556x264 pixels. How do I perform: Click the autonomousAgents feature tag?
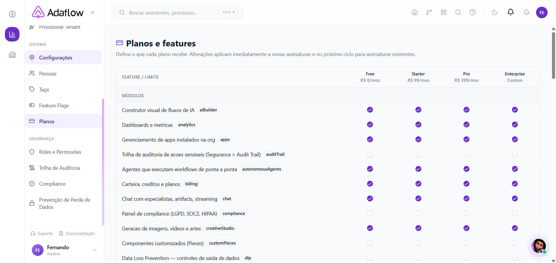pyautogui.click(x=262, y=169)
